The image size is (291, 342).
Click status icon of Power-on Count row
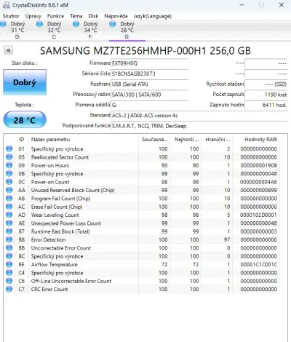pyautogui.click(x=9, y=182)
